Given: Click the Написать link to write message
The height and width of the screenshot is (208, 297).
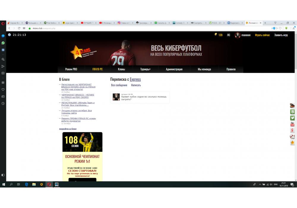Looking at the screenshot, I should 136,85.
